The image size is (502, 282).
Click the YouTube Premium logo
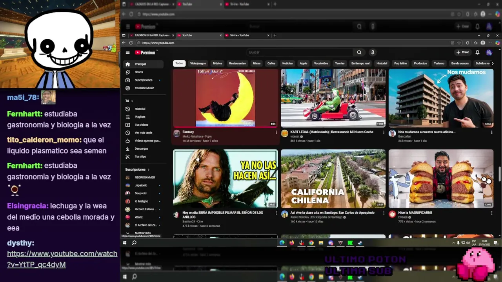pyautogui.click(x=146, y=52)
